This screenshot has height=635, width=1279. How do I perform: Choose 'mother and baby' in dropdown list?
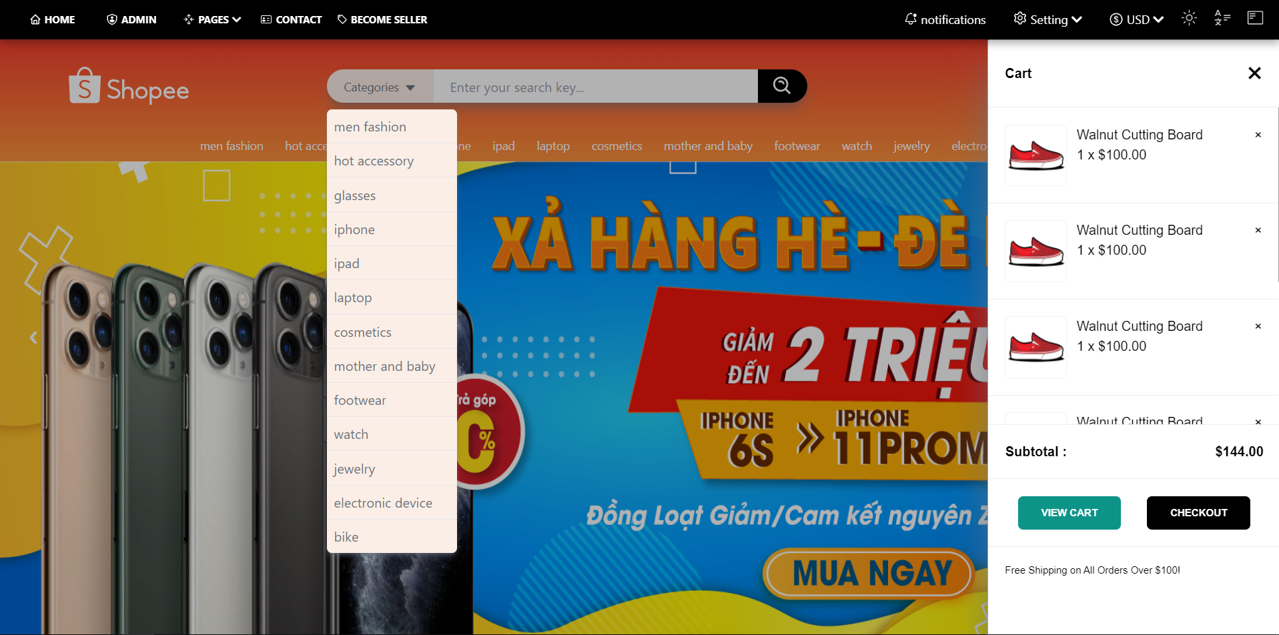pos(392,366)
